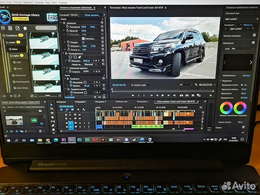Open Adobe Photoshop from the taskbar

[x=79, y=139]
